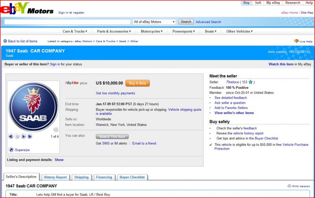Click the Sign in link near logo

63,13
